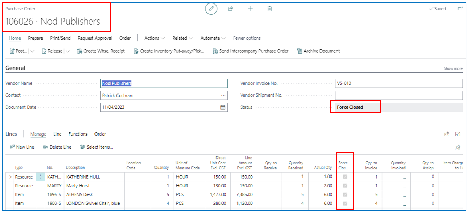Toggle Force Closed checkbox for London Swivel Chair
This screenshot has height=212, width=469.
[345, 203]
